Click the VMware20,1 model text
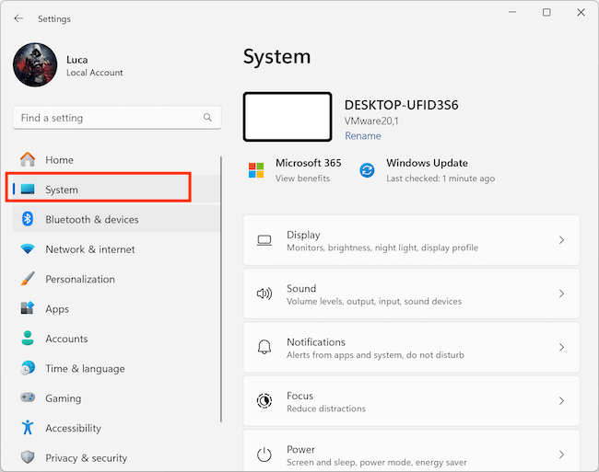599x472 pixels. click(x=371, y=121)
